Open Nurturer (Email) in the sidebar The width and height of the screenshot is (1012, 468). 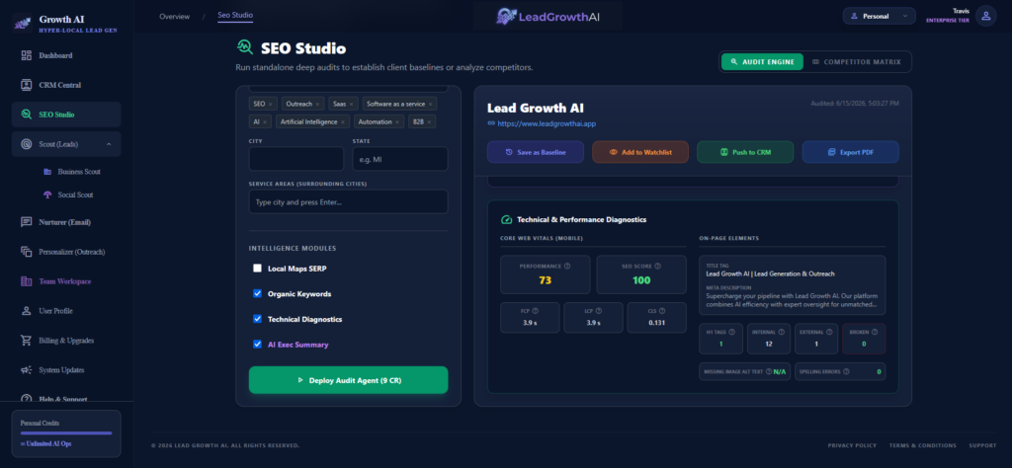tap(66, 222)
